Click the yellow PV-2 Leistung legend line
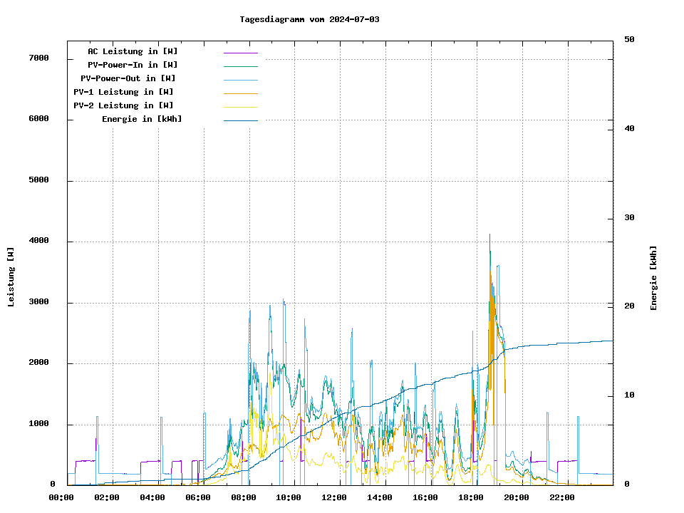This screenshot has width=684, height=513. 240,107
